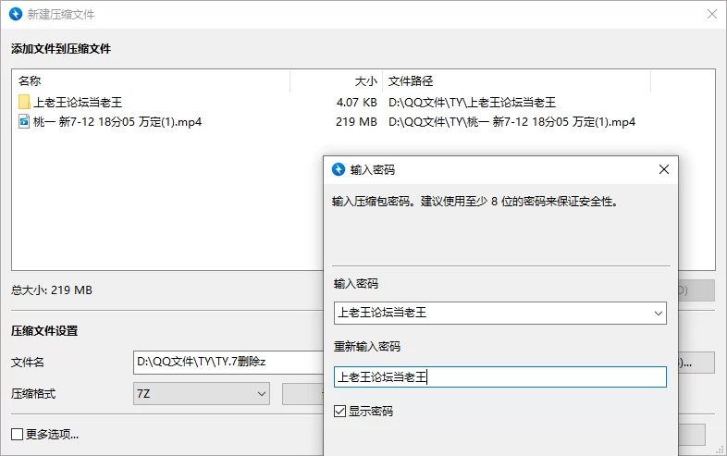Close the 新建压缩文件 window
The width and height of the screenshot is (727, 456).
(712, 14)
